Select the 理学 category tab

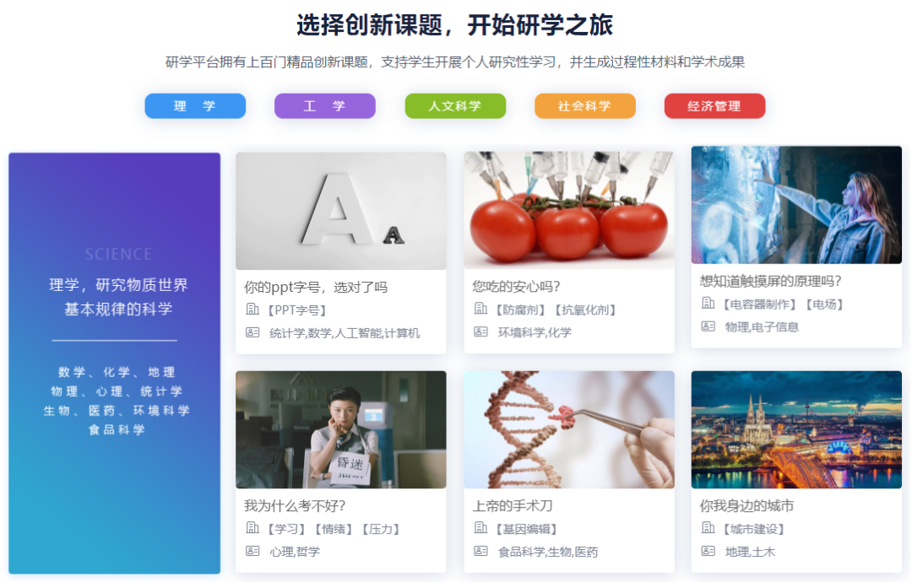tap(195, 106)
